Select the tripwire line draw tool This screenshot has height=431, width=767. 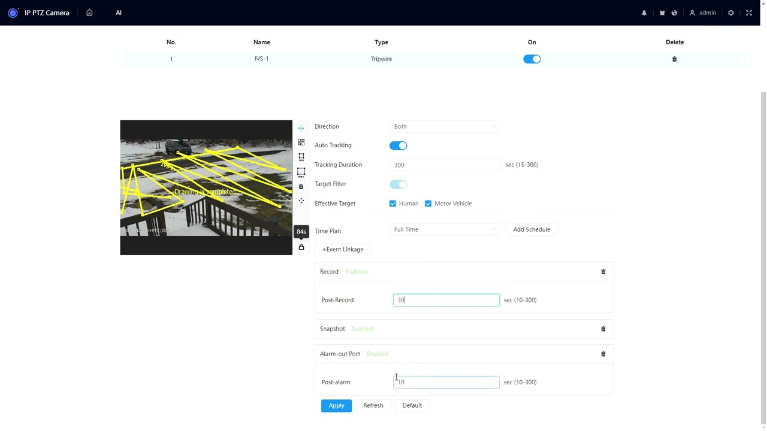[301, 128]
